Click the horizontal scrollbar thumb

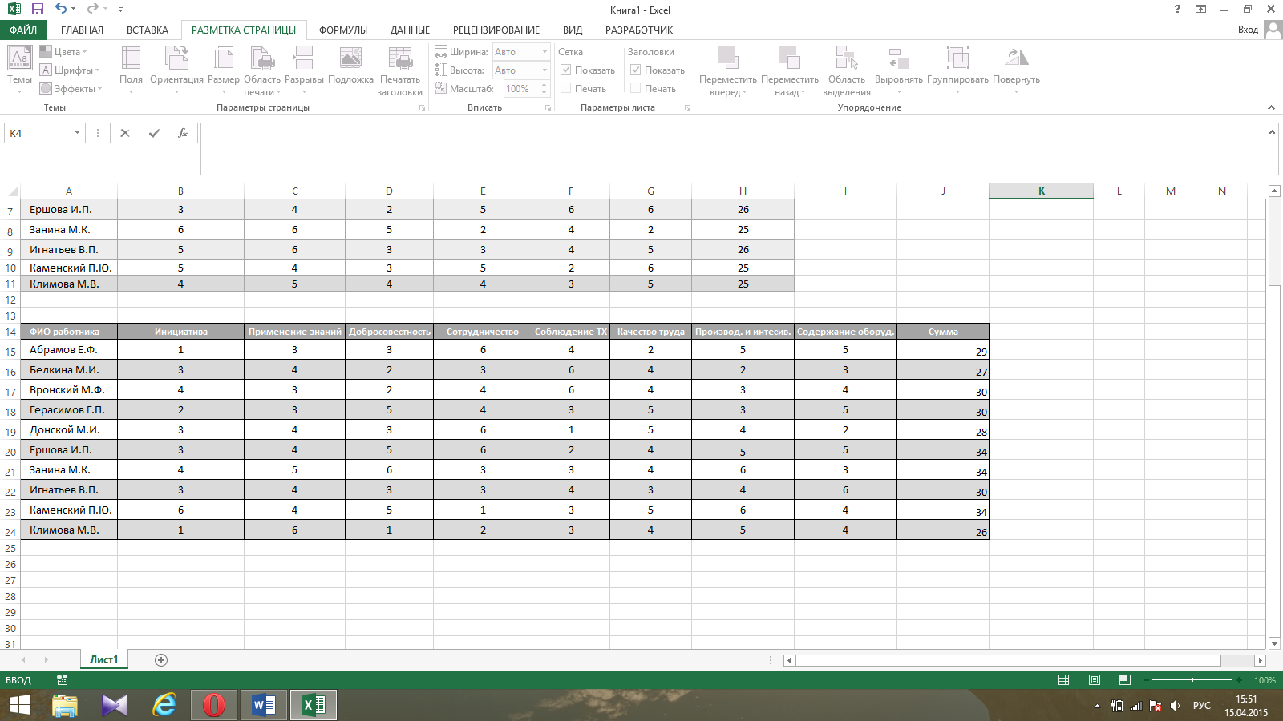(x=1008, y=660)
